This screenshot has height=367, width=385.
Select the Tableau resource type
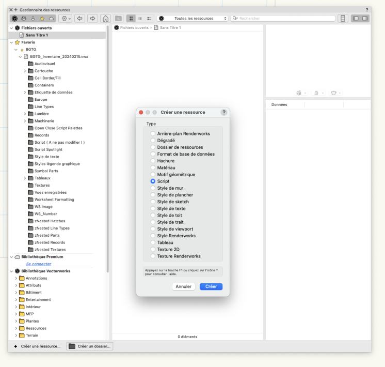point(153,242)
